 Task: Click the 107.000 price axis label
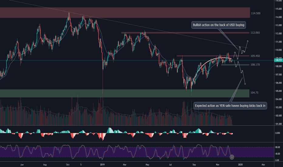click(278, 75)
